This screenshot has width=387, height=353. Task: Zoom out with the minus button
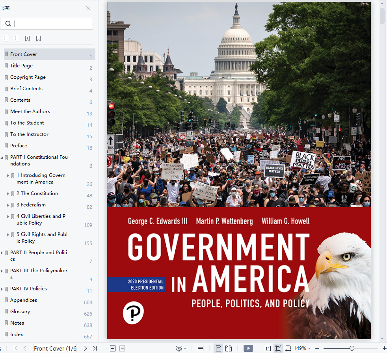coord(317,348)
